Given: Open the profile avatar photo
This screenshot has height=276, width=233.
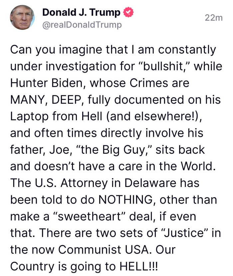Looking at the screenshot, I should click(x=22, y=18).
